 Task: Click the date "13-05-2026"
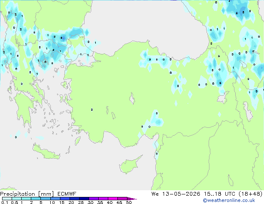pos(181,194)
